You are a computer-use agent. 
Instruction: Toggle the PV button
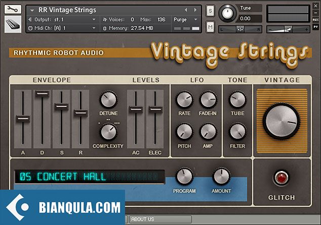click(x=315, y=27)
